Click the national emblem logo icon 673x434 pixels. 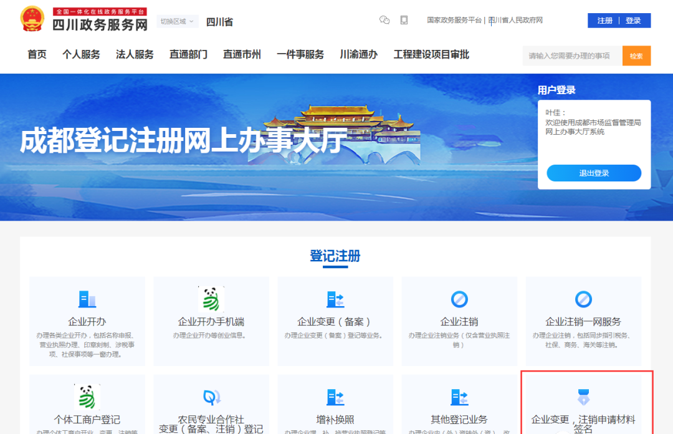32,19
